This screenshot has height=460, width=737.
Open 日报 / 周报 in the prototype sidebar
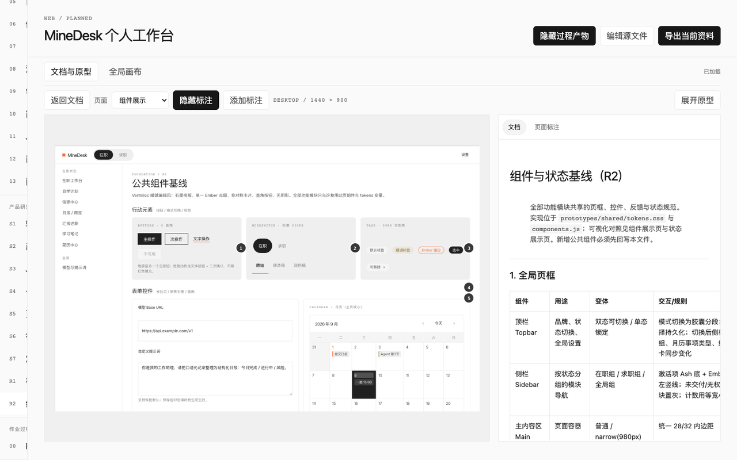pos(72,213)
